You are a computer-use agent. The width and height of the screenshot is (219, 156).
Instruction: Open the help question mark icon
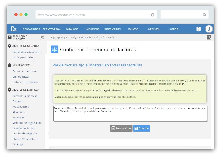(199, 29)
